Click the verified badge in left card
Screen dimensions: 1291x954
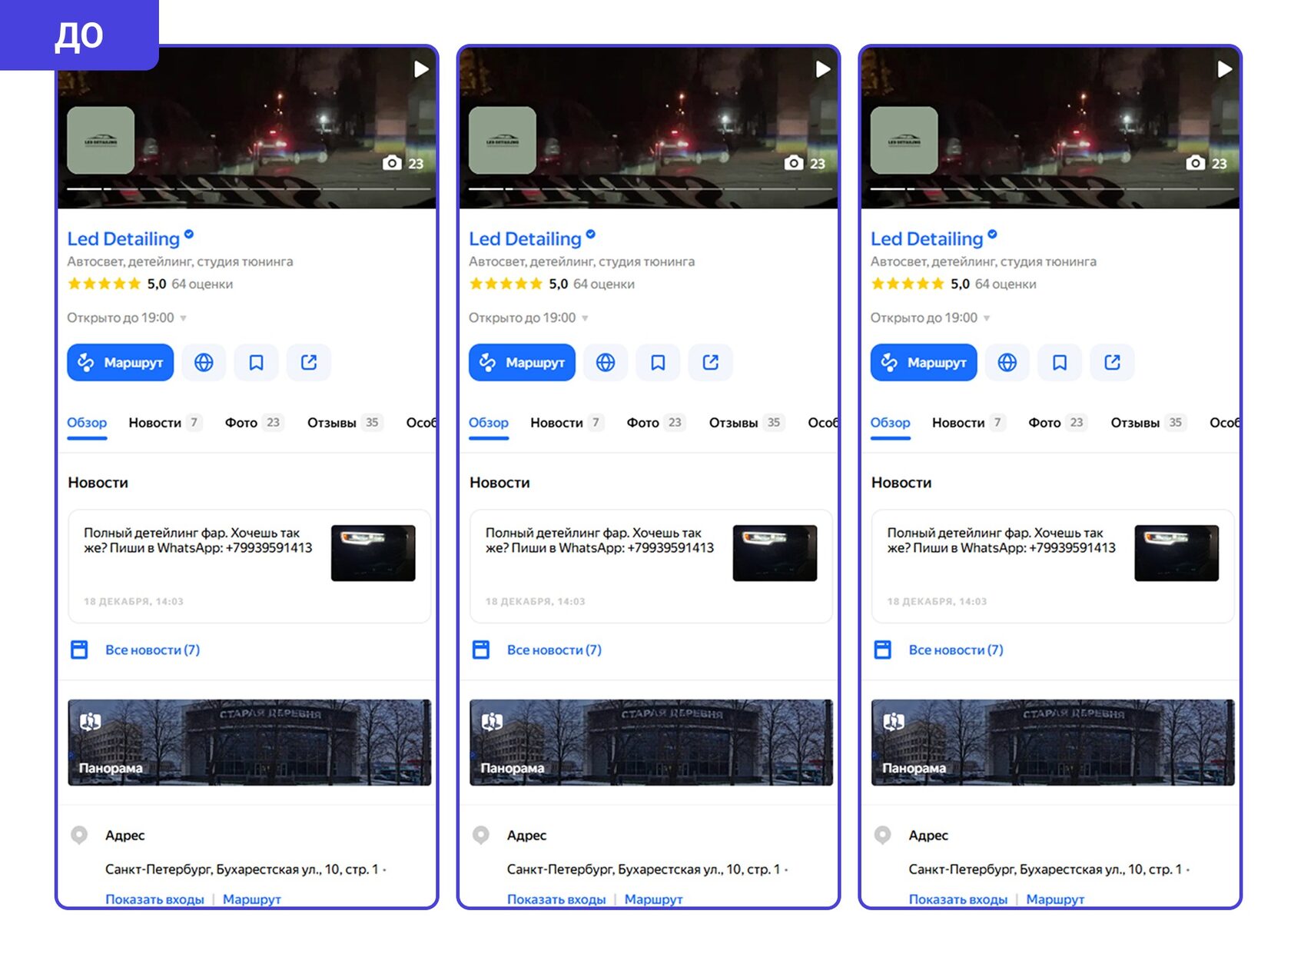pyautogui.click(x=189, y=234)
